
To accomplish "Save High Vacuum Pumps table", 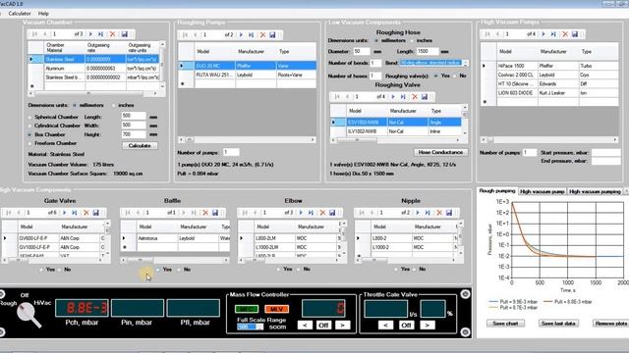I will [x=575, y=34].
